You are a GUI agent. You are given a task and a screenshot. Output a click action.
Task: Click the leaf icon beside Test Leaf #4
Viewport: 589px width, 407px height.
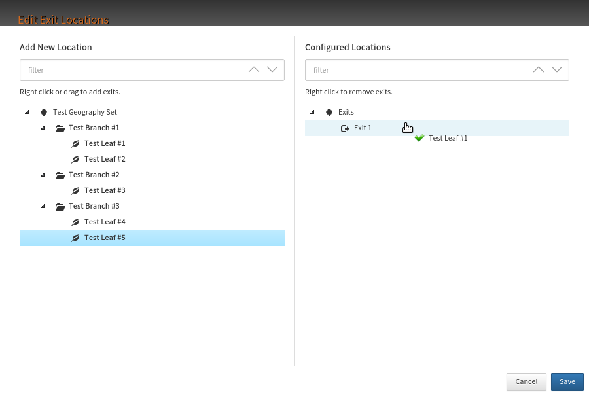75,222
